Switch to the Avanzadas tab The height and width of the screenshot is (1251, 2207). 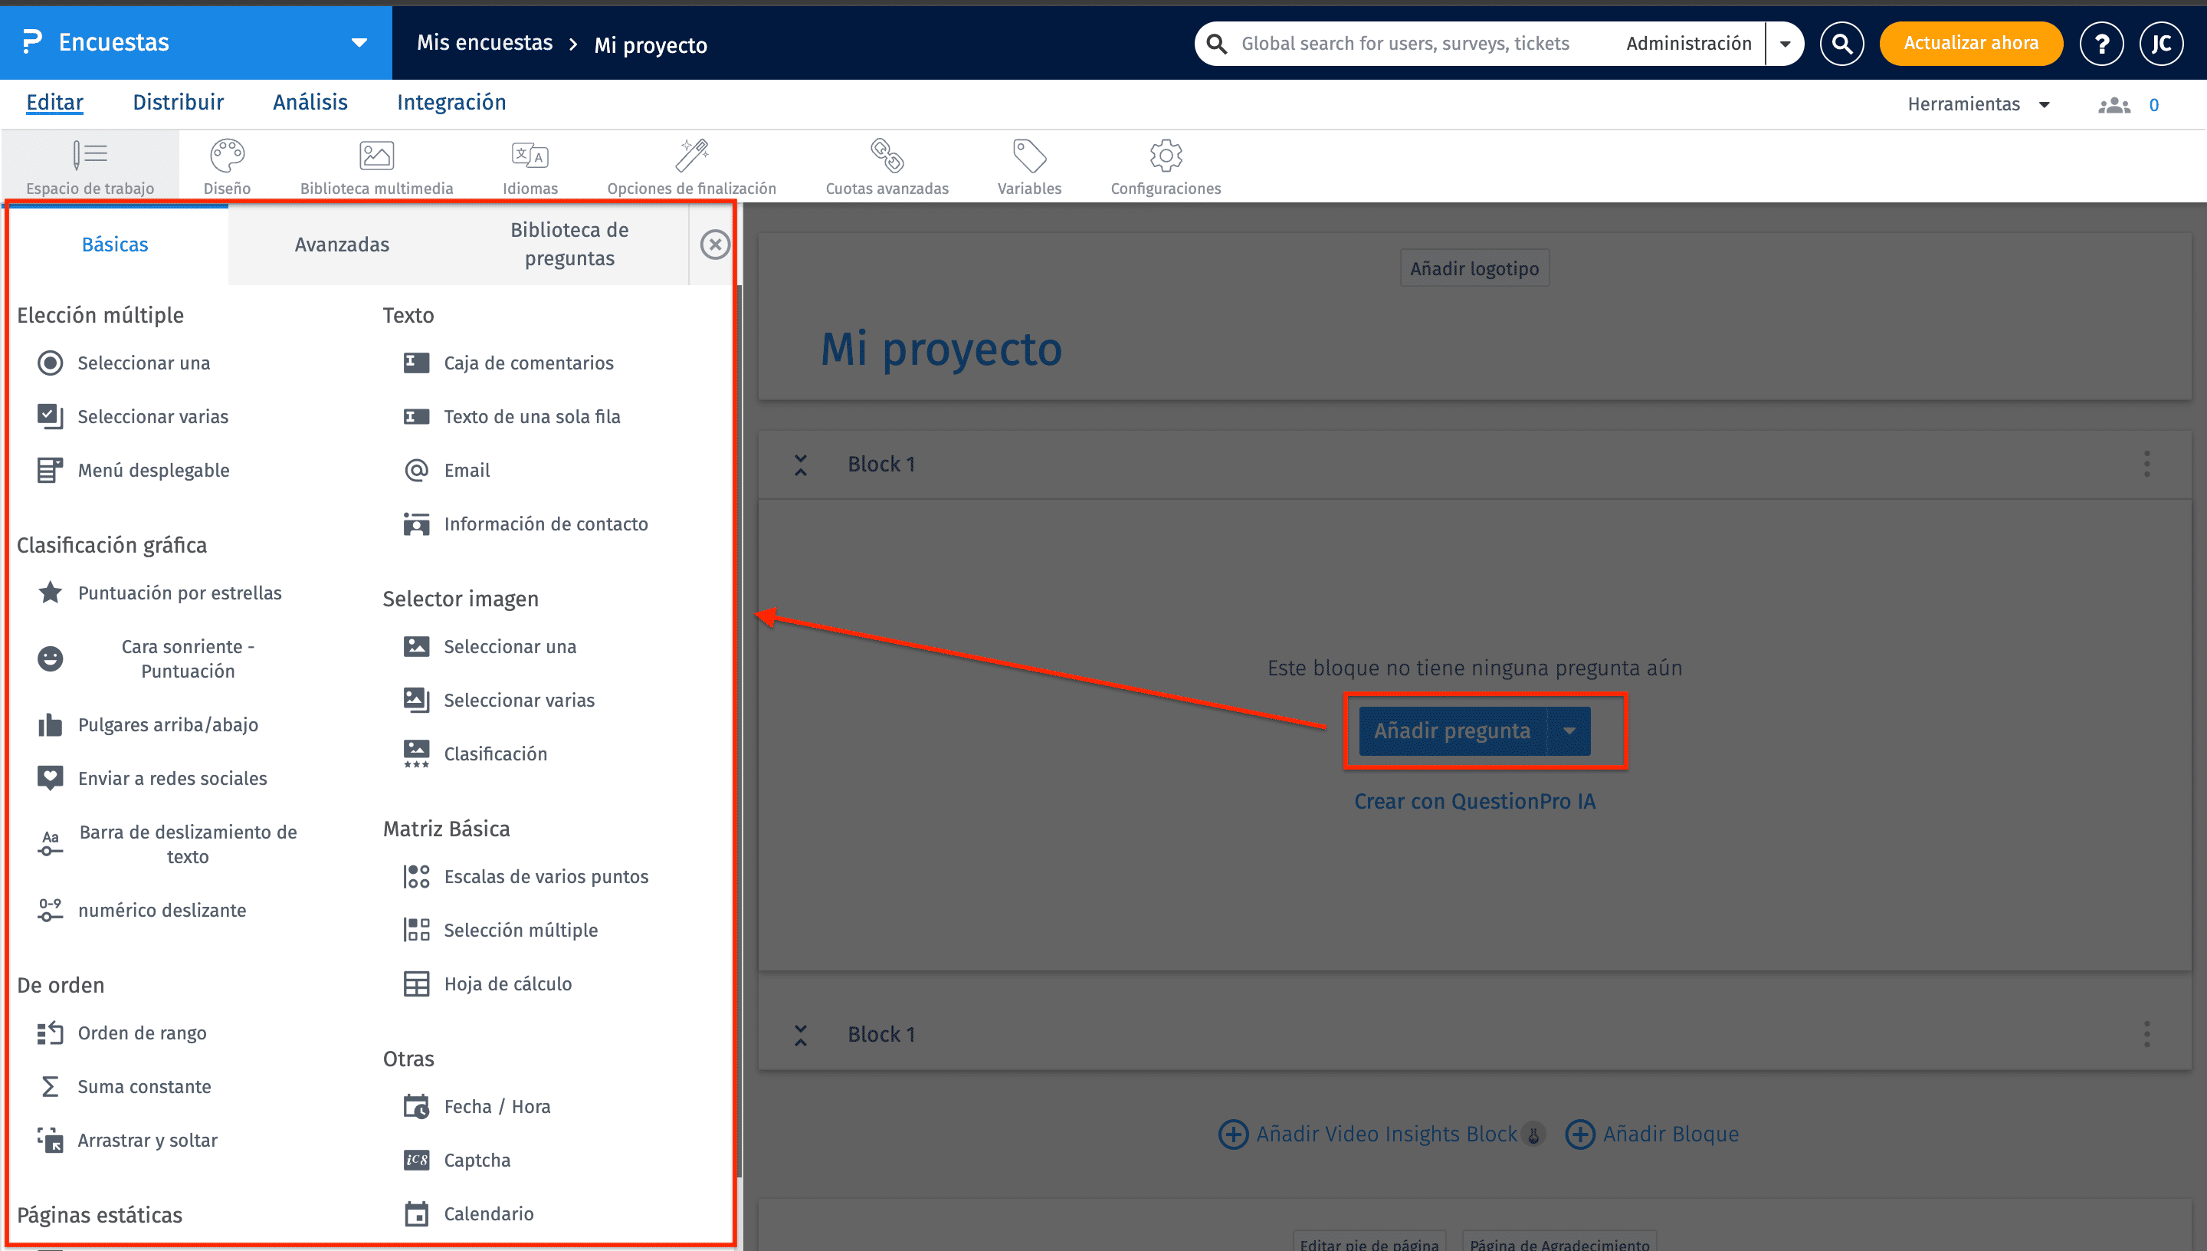pos(341,245)
